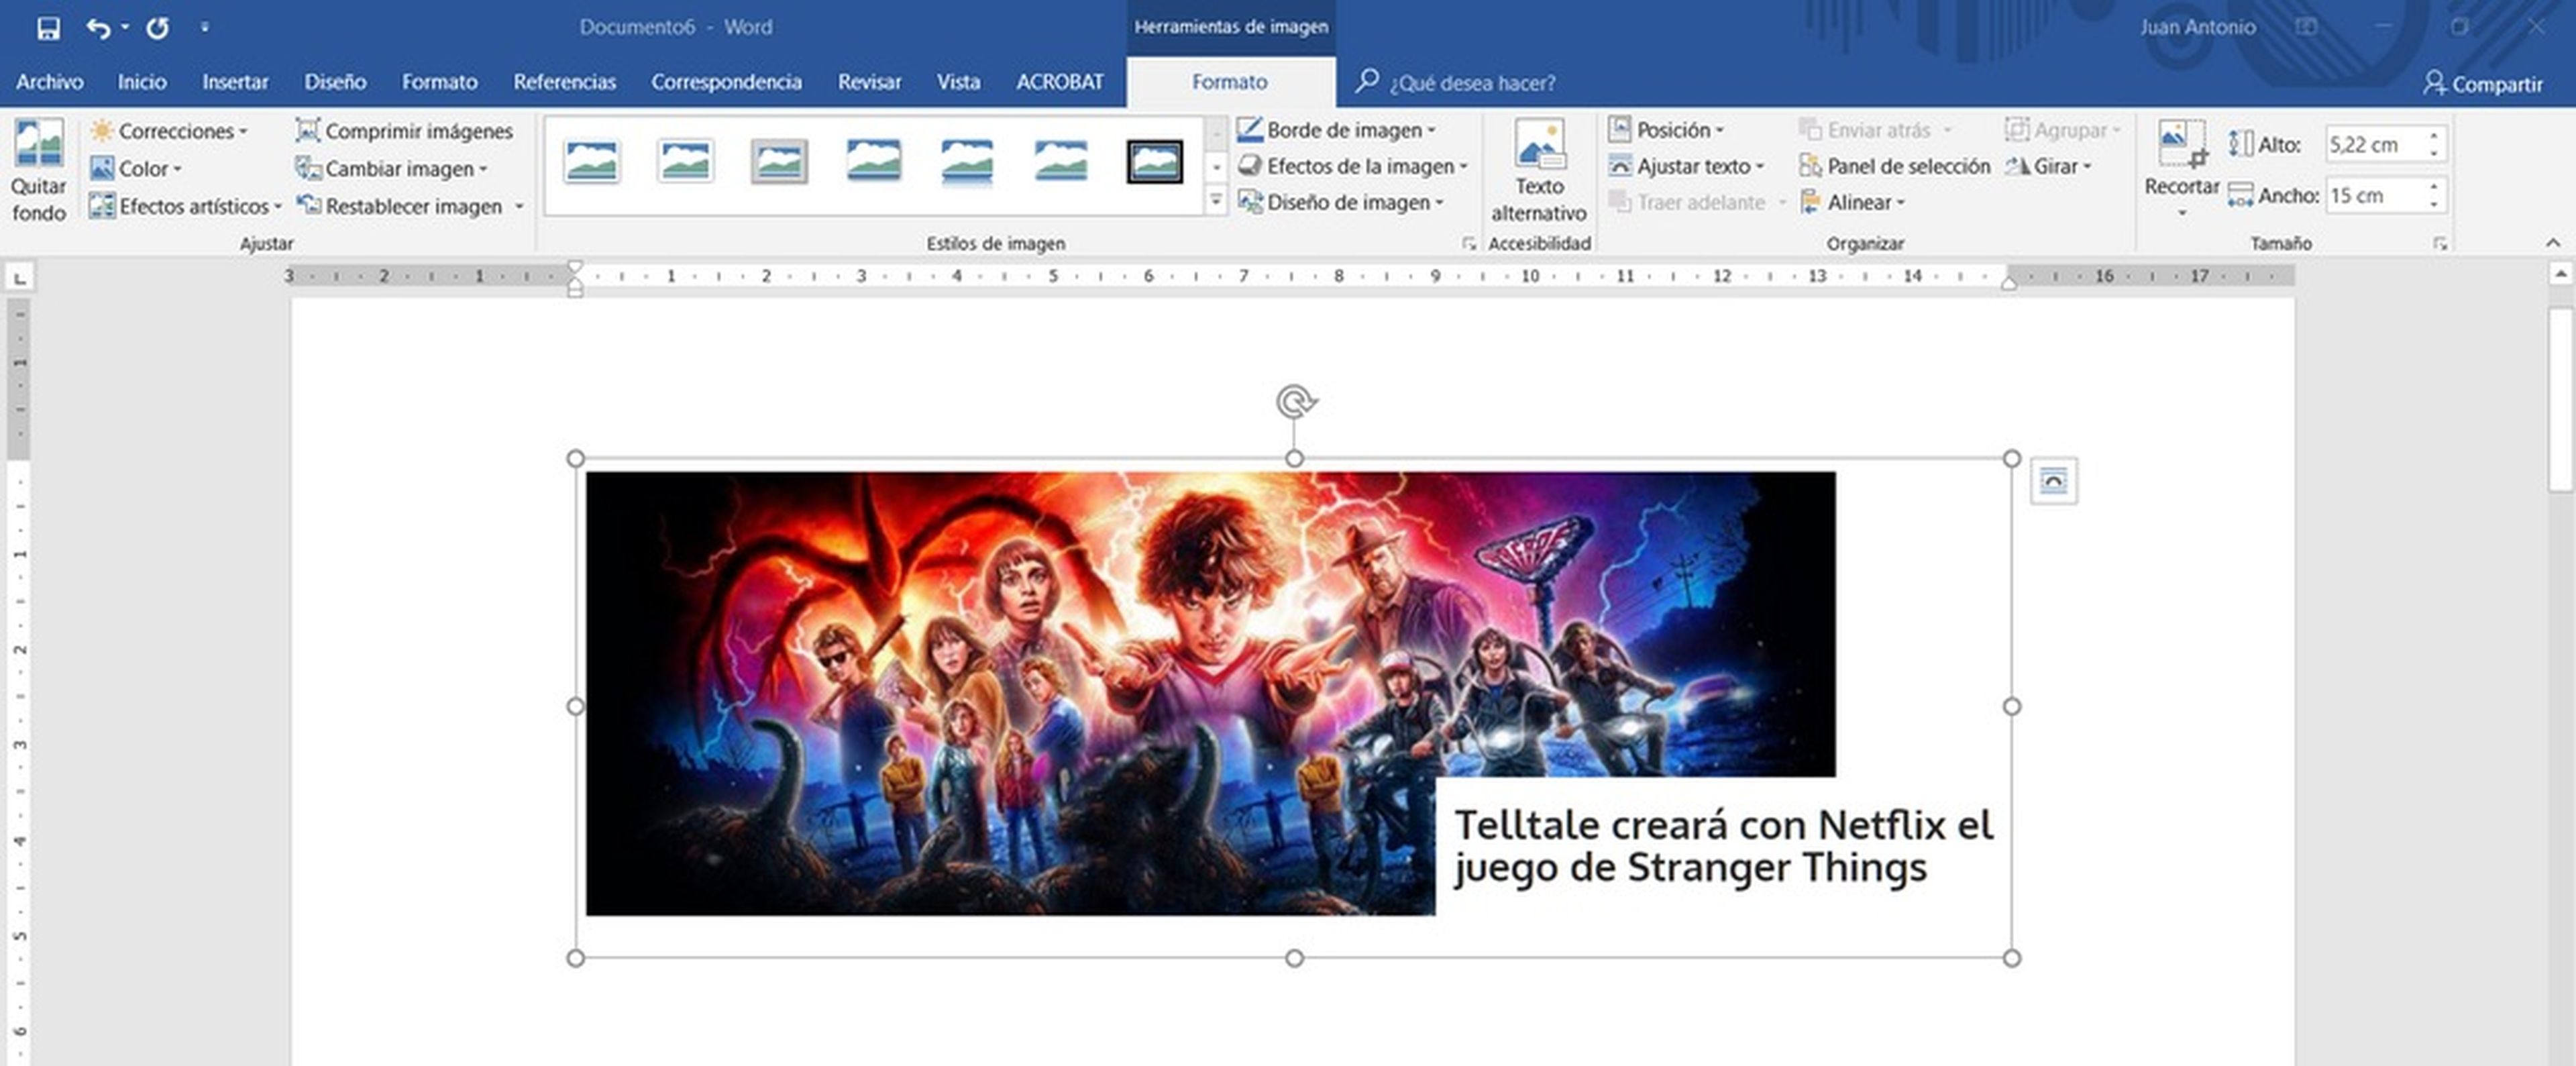Open the Restablecer imagen dropdown arrow
2576x1066 pixels.
click(x=519, y=206)
